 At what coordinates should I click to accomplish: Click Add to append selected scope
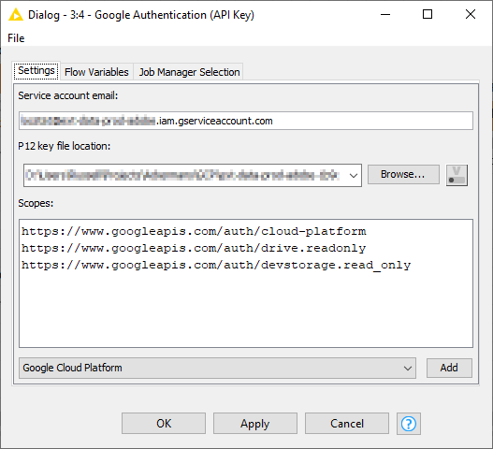tap(449, 368)
